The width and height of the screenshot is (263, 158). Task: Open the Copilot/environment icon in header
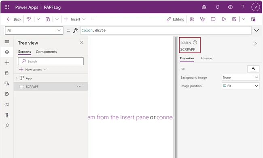tap(204, 7)
